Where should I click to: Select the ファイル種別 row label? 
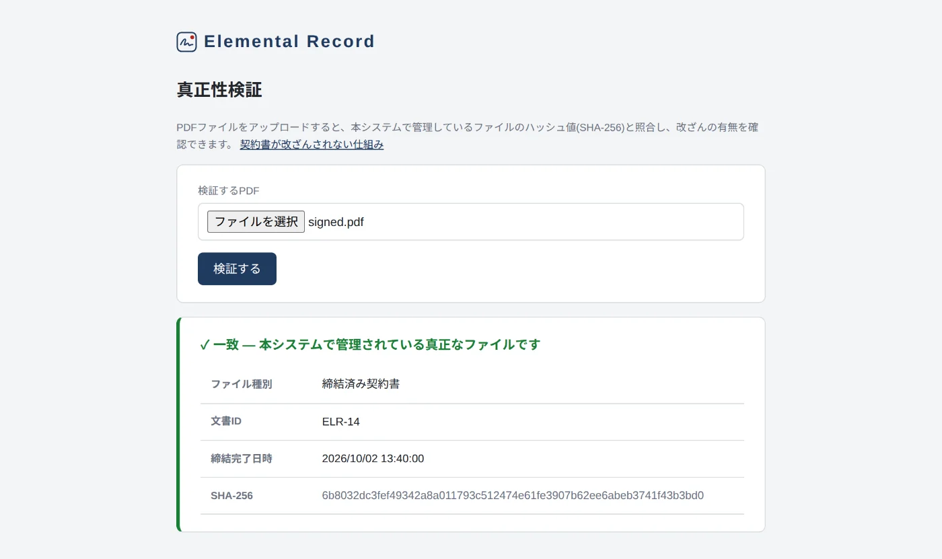242,384
